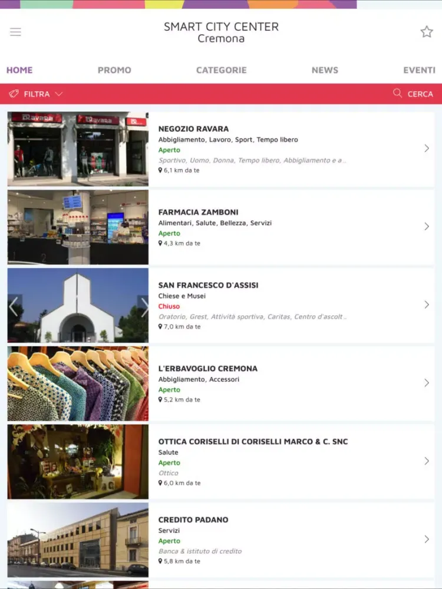Open the Ottica Coriselli shop window photo
This screenshot has height=589, width=442.
coord(78,461)
